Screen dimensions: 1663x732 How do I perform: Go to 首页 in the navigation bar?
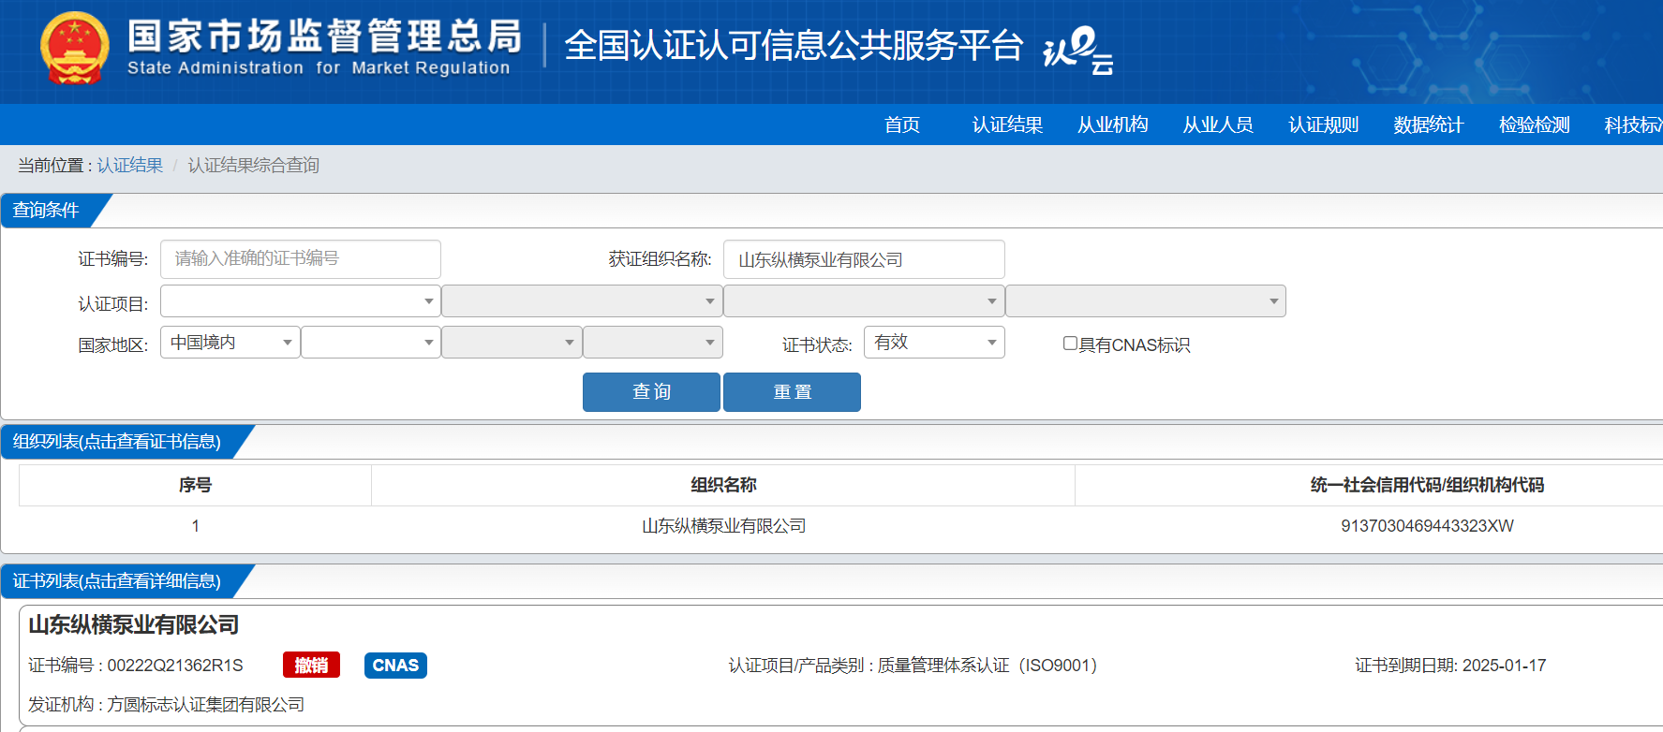[x=902, y=124]
